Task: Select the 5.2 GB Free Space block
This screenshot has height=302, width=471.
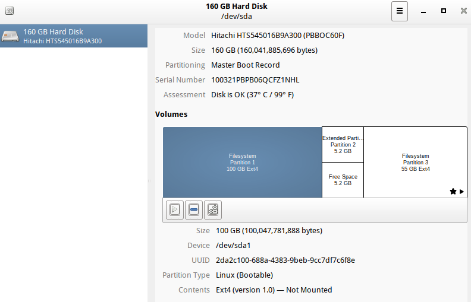Action: coord(343,180)
